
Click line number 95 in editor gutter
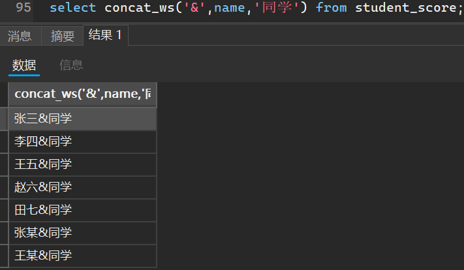point(23,7)
